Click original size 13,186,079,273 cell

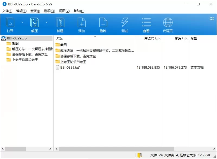[175, 67]
